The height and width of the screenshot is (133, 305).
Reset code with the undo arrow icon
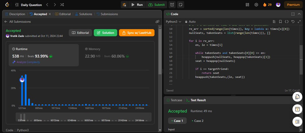[x=293, y=22]
